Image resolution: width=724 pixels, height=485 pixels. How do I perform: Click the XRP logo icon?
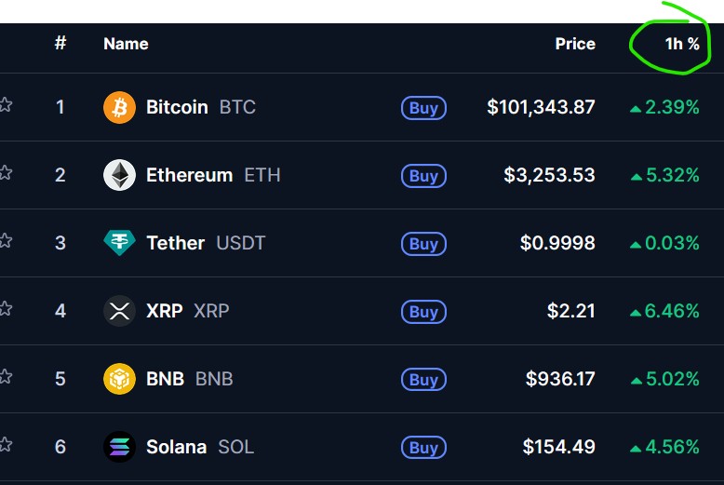[x=119, y=311]
